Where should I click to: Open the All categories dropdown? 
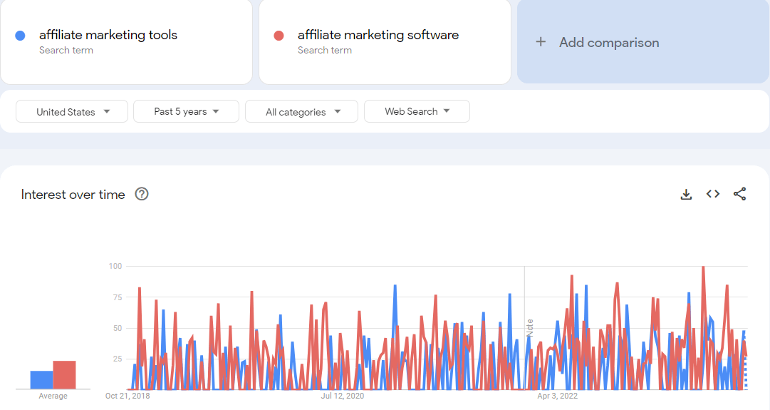point(301,111)
